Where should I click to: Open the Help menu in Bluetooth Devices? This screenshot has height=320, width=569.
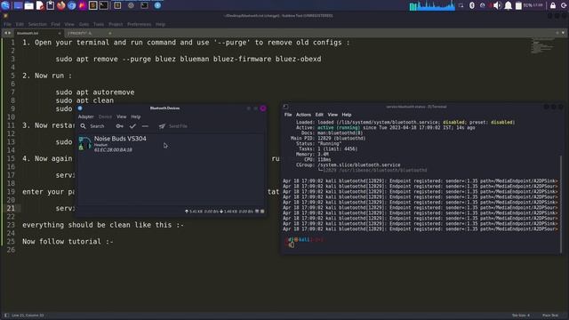pos(136,116)
